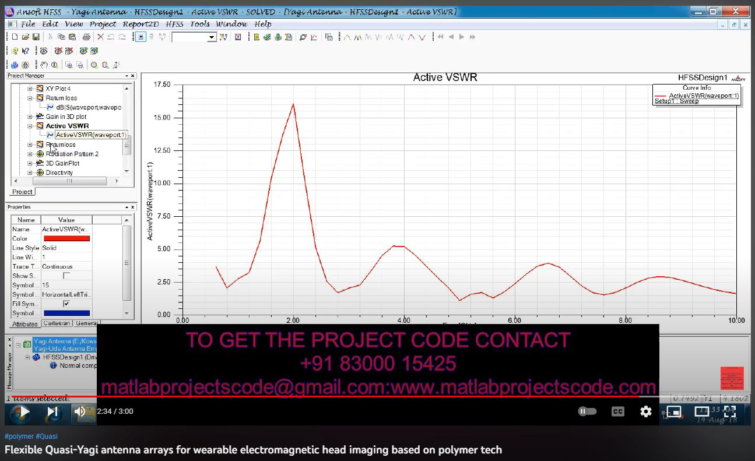
Task: Toggle the video autoplay switch
Action: coord(587,411)
